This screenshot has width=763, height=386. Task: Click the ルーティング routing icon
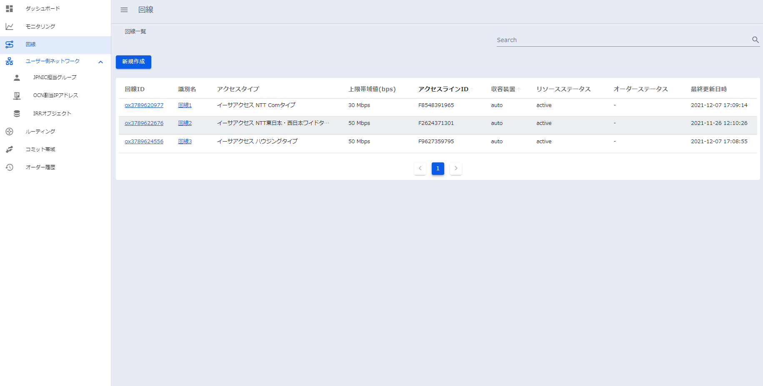pyautogui.click(x=9, y=132)
